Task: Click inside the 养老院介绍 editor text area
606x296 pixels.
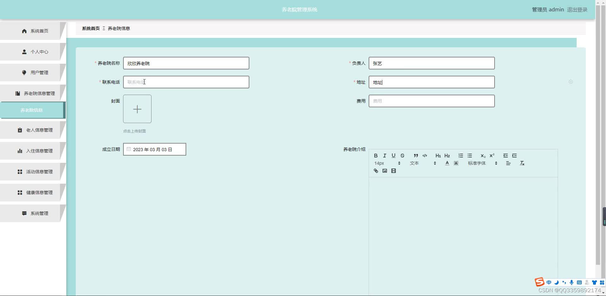Action: 463,236
